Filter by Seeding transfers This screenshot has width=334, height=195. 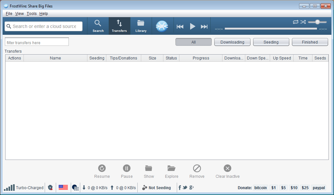click(271, 42)
